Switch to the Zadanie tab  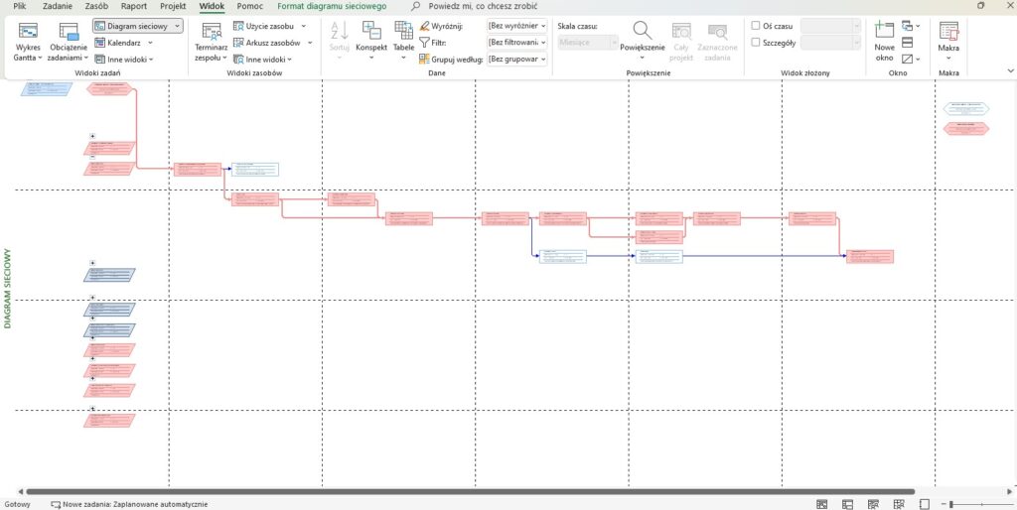point(57,6)
